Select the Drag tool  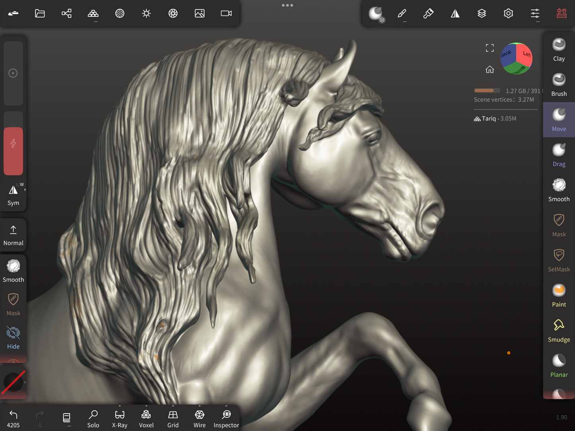pyautogui.click(x=559, y=155)
